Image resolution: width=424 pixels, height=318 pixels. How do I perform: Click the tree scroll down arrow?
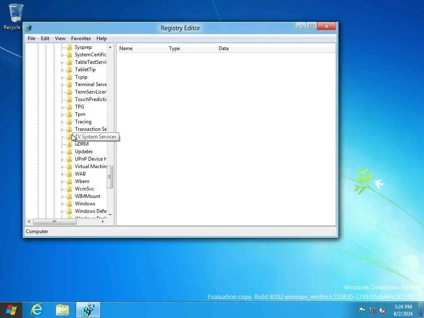click(110, 214)
